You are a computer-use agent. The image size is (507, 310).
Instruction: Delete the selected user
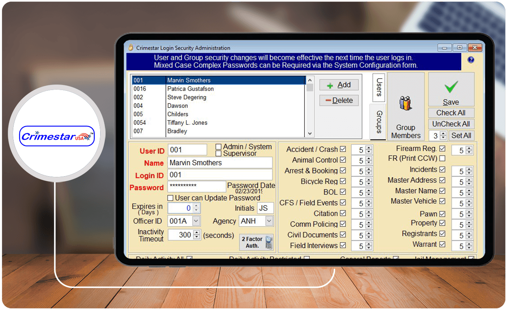point(339,101)
